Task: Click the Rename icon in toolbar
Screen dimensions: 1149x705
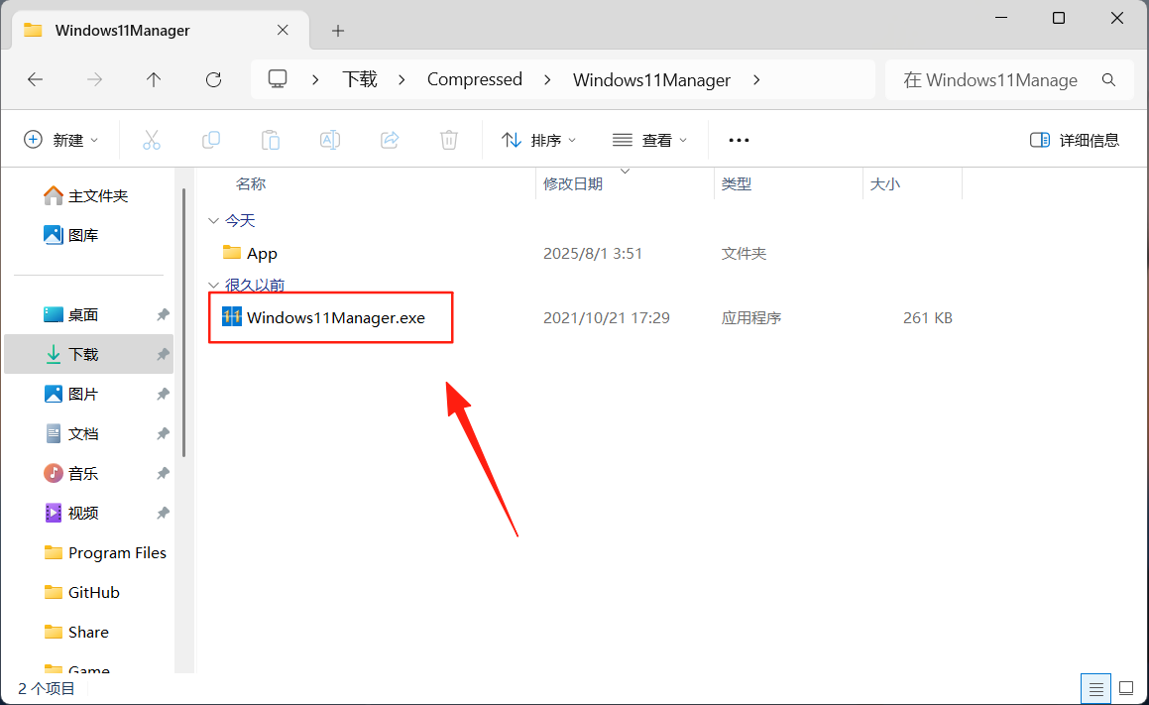Action: pyautogui.click(x=330, y=140)
